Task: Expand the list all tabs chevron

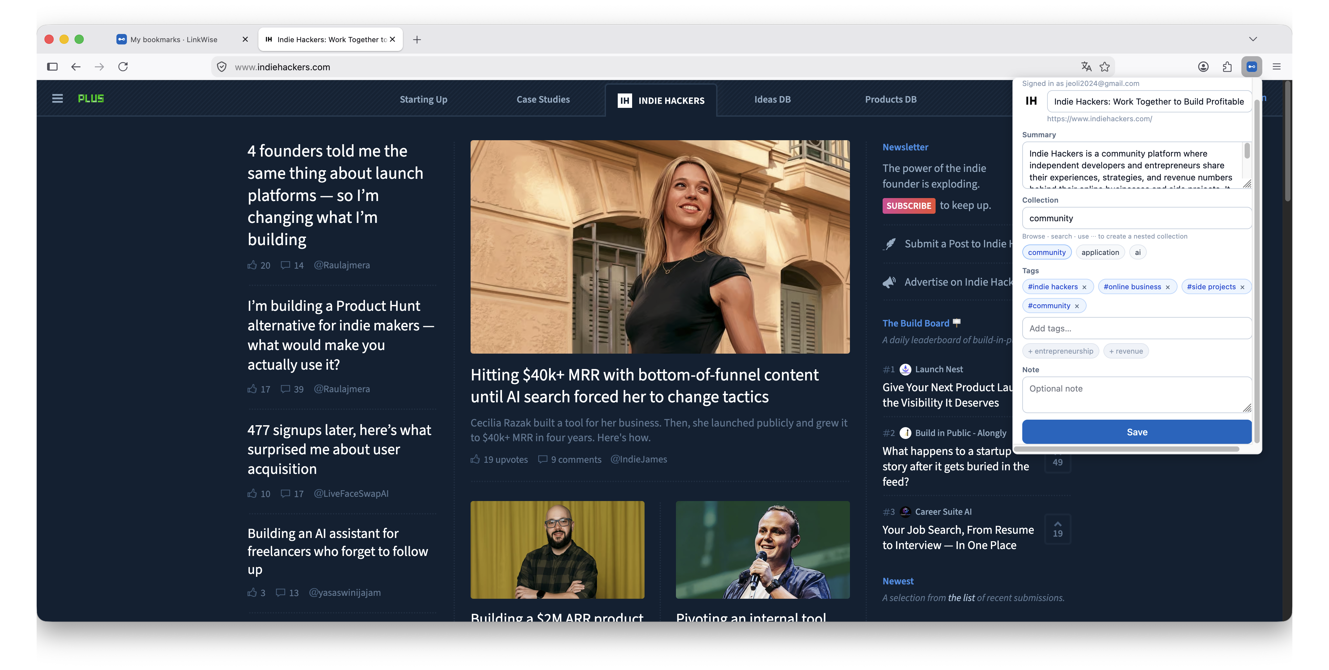Action: click(x=1253, y=39)
